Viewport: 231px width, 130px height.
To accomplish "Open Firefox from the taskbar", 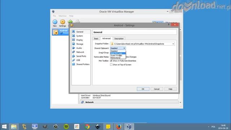I will 119,127.
